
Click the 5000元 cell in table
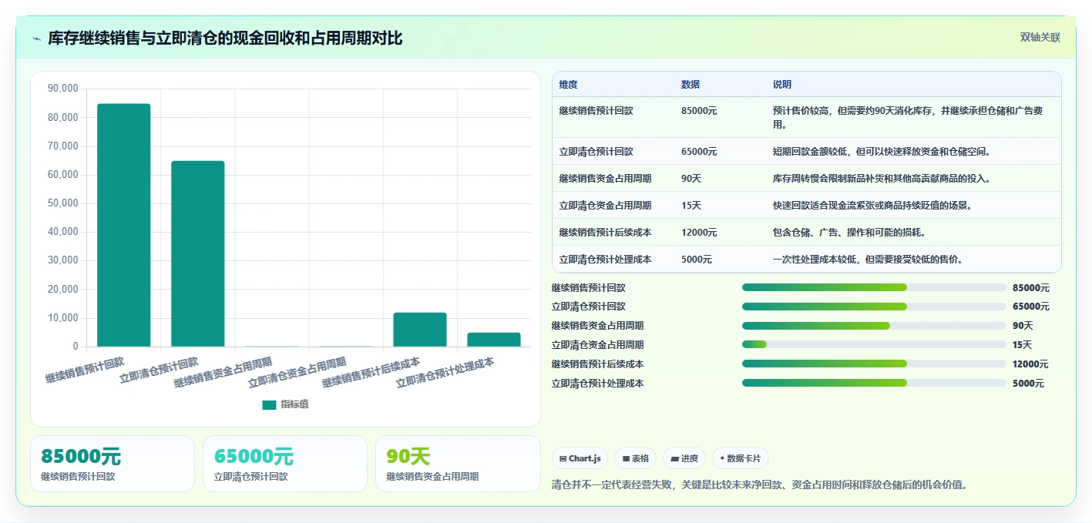pos(697,260)
